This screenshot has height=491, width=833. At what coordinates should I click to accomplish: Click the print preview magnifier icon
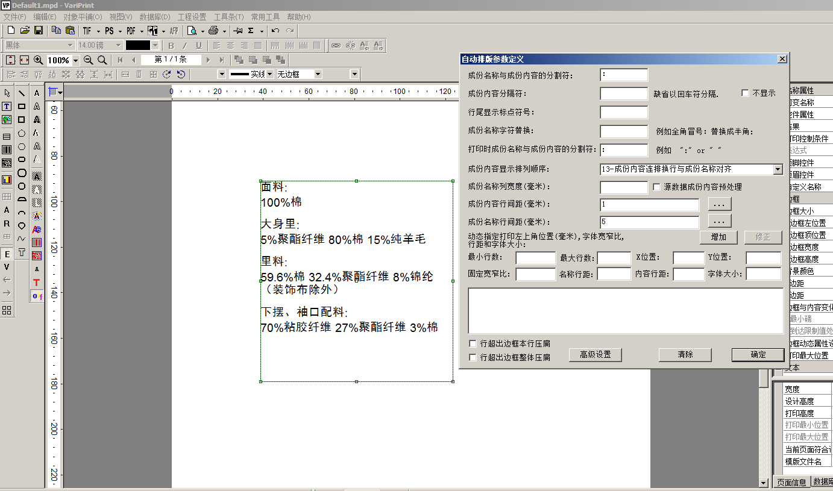click(x=192, y=31)
